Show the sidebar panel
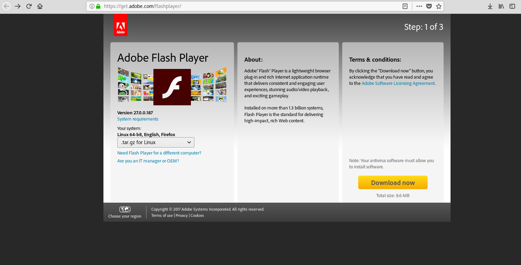 point(512,6)
